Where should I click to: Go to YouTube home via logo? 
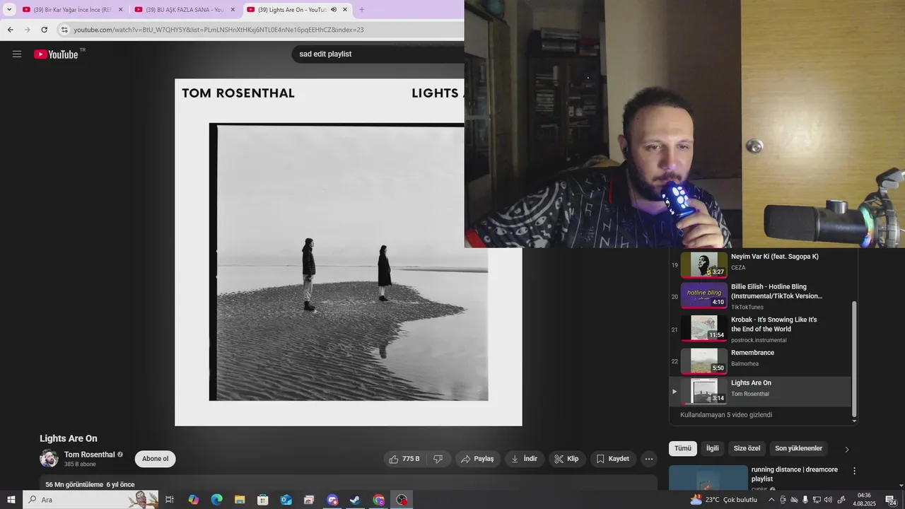(x=56, y=54)
